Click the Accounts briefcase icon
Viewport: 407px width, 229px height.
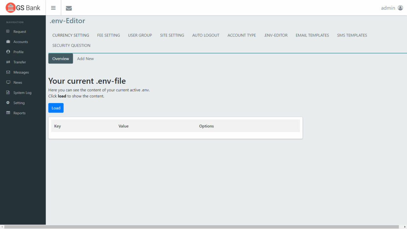click(x=8, y=42)
